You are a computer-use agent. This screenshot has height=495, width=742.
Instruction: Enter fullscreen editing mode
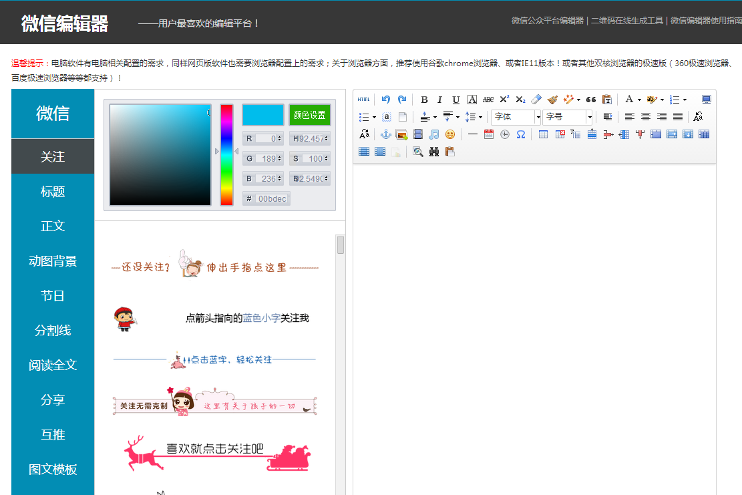(x=706, y=100)
